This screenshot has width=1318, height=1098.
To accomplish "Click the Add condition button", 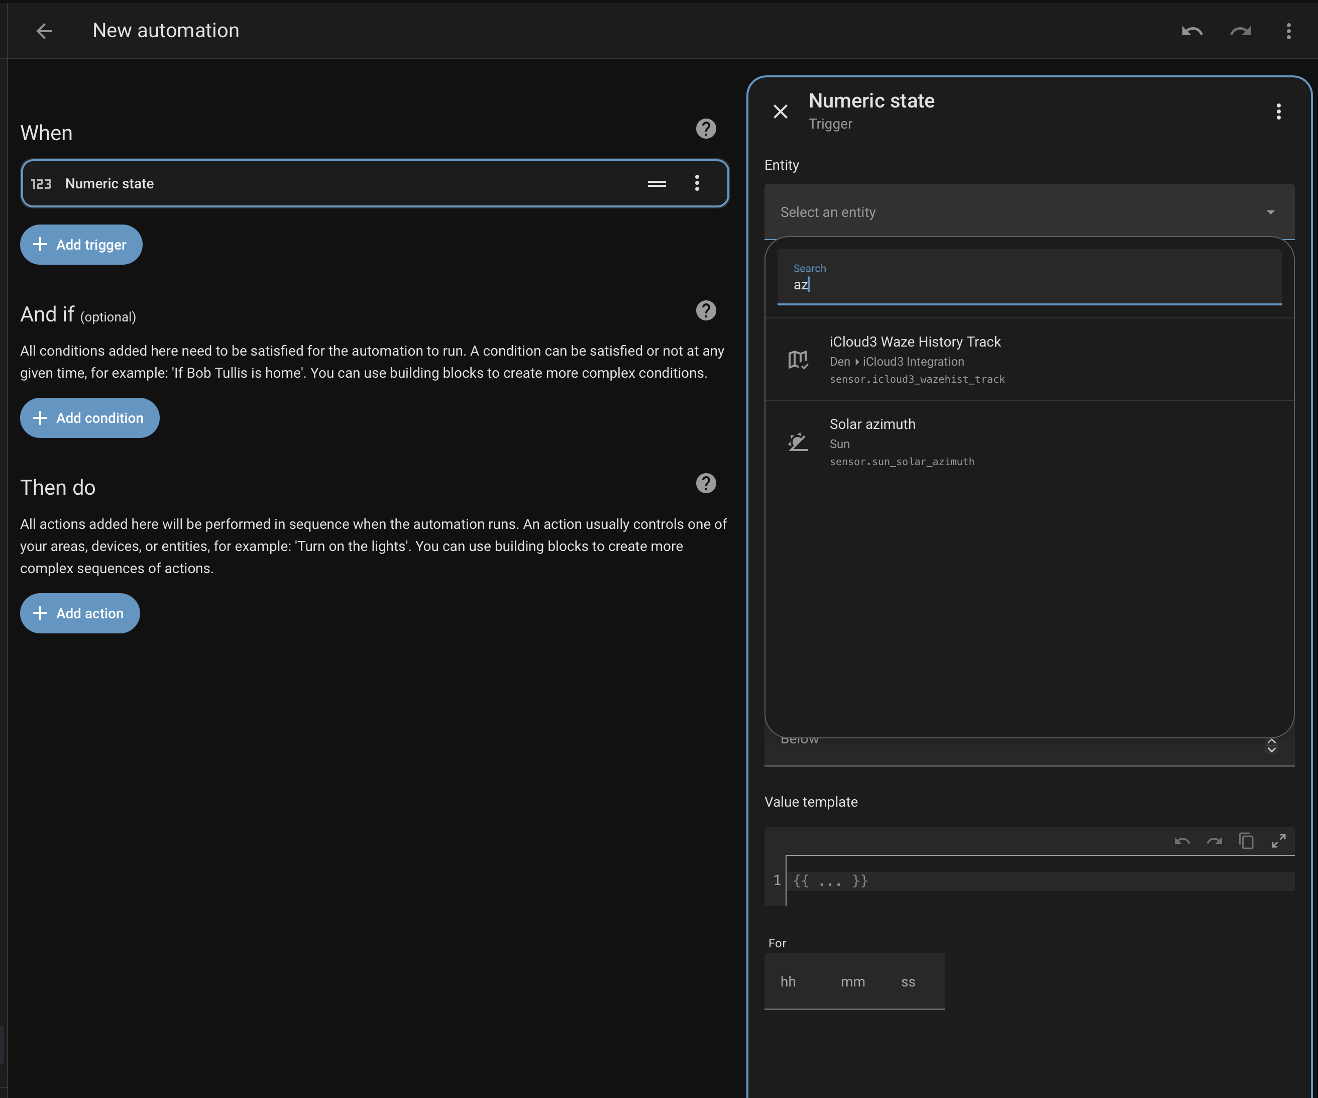I will [90, 418].
